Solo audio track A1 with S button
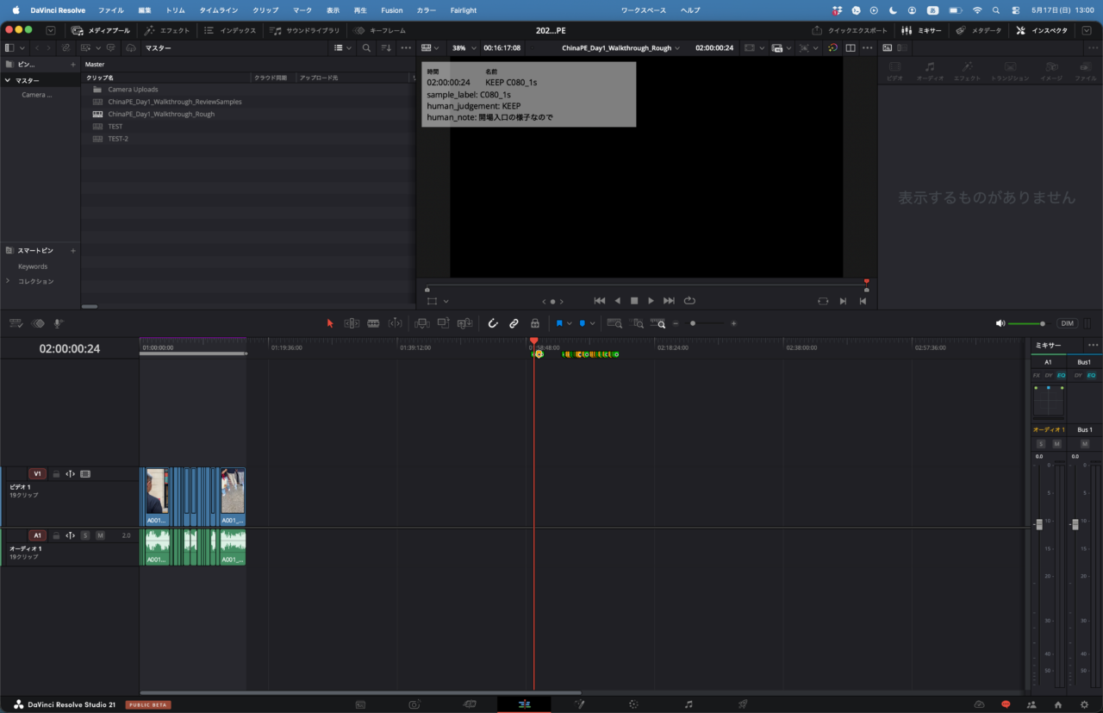This screenshot has width=1103, height=713. click(x=85, y=535)
